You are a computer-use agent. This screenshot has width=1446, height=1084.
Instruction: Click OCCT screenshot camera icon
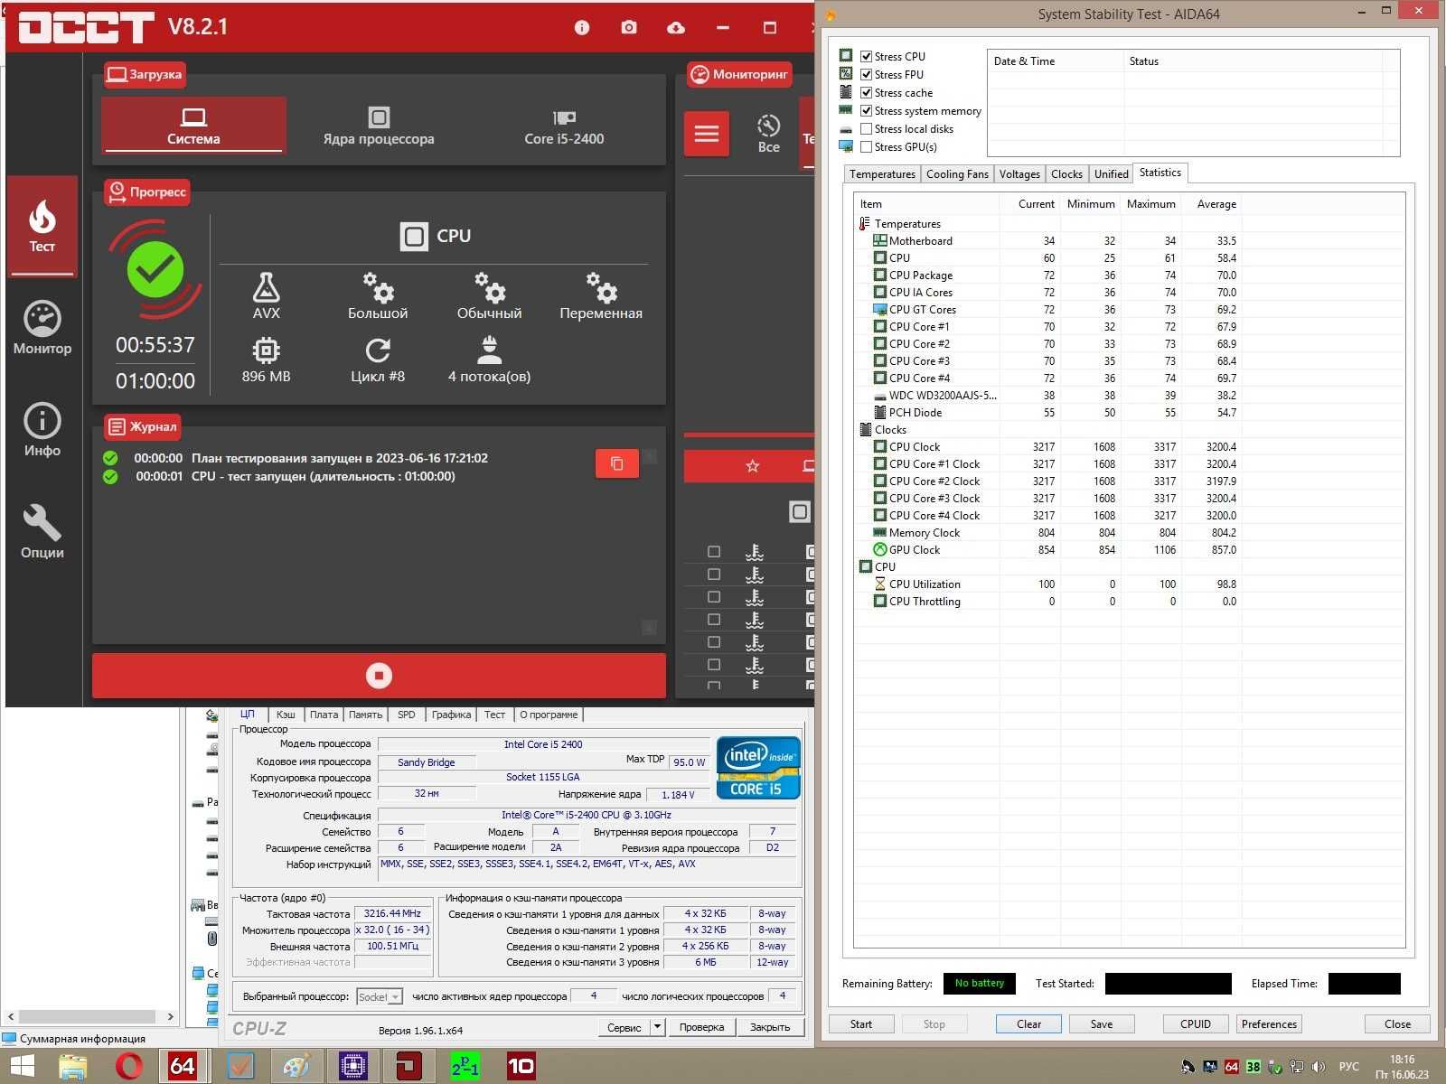click(629, 27)
